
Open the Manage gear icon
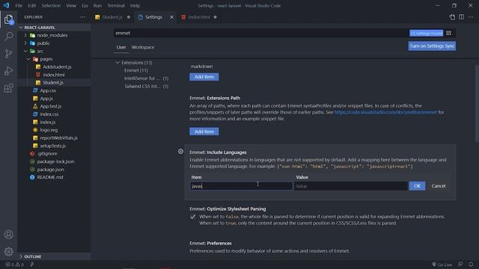point(8,251)
